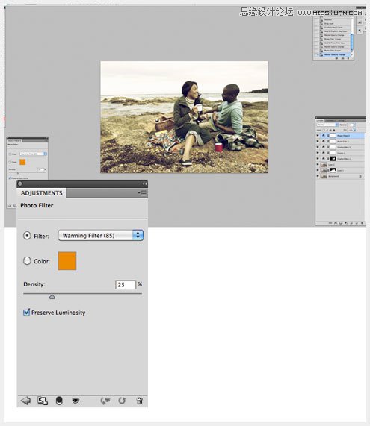Image resolution: width=370 pixels, height=426 pixels.
Task: Open the Opacity dropdown arrow in Layers panel
Action: click(x=354, y=125)
